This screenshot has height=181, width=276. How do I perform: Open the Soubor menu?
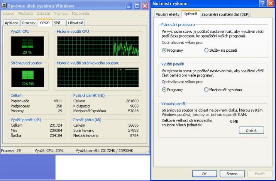coord(8,14)
